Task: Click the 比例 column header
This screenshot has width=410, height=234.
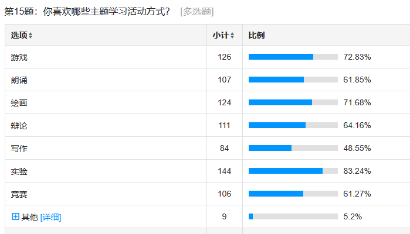Action: tap(256, 35)
